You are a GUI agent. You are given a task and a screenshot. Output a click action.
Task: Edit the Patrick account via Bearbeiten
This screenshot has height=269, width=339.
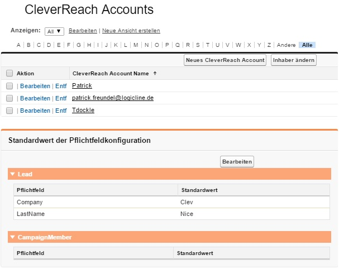[x=35, y=86]
